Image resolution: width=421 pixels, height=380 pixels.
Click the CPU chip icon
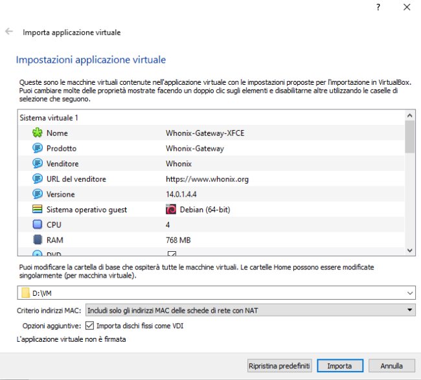click(x=37, y=225)
